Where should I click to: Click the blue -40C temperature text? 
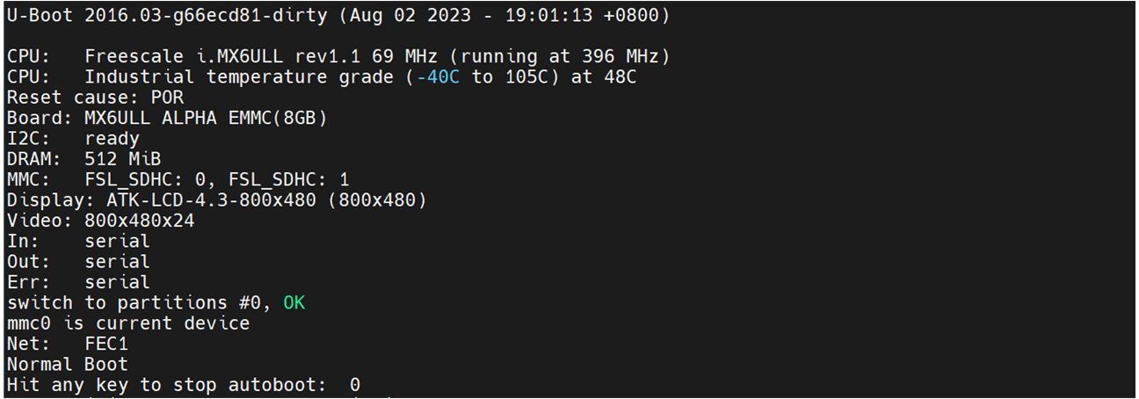[437, 77]
